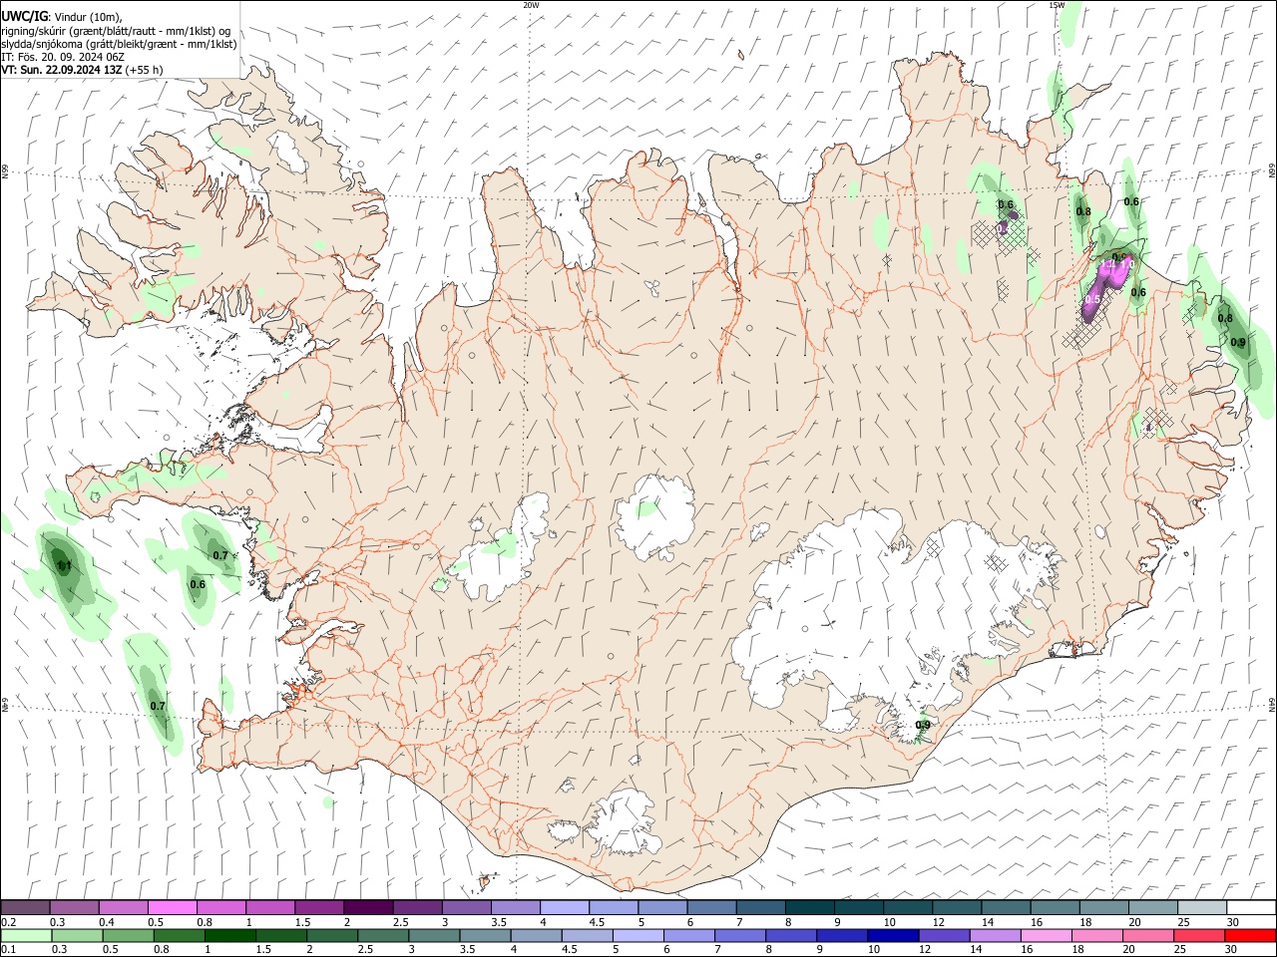Click the '0.5' value on pink snow patch
The image size is (1277, 957).
(1092, 299)
